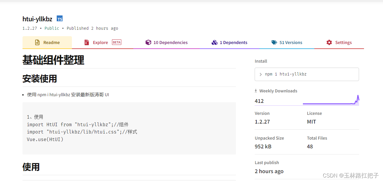Click the TS TypeScript badge
Image resolution: width=383 pixels, height=181 pixels.
click(59, 18)
